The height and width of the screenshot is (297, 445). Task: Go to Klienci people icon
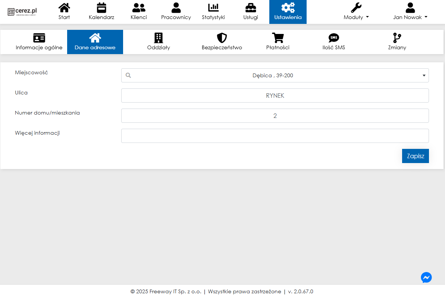(x=139, y=7)
